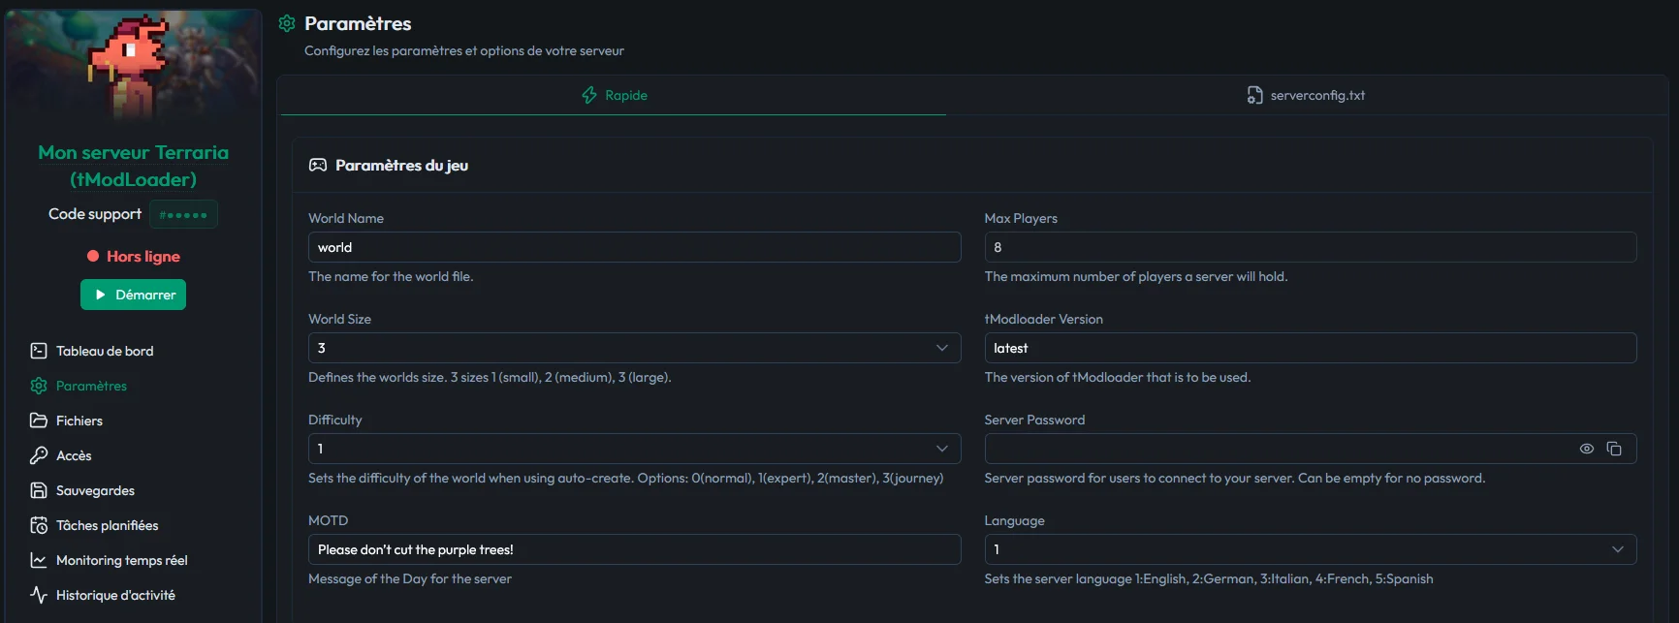
Task: Click the Historique d'activité pulse icon
Action: [39, 595]
